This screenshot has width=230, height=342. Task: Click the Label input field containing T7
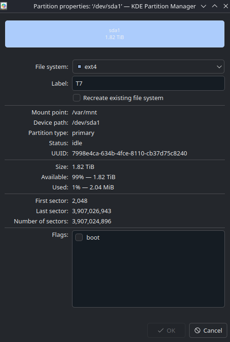coord(148,83)
